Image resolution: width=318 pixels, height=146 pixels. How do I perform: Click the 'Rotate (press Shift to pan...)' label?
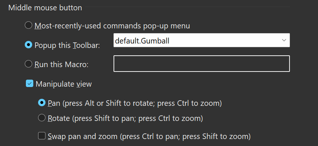(125, 118)
